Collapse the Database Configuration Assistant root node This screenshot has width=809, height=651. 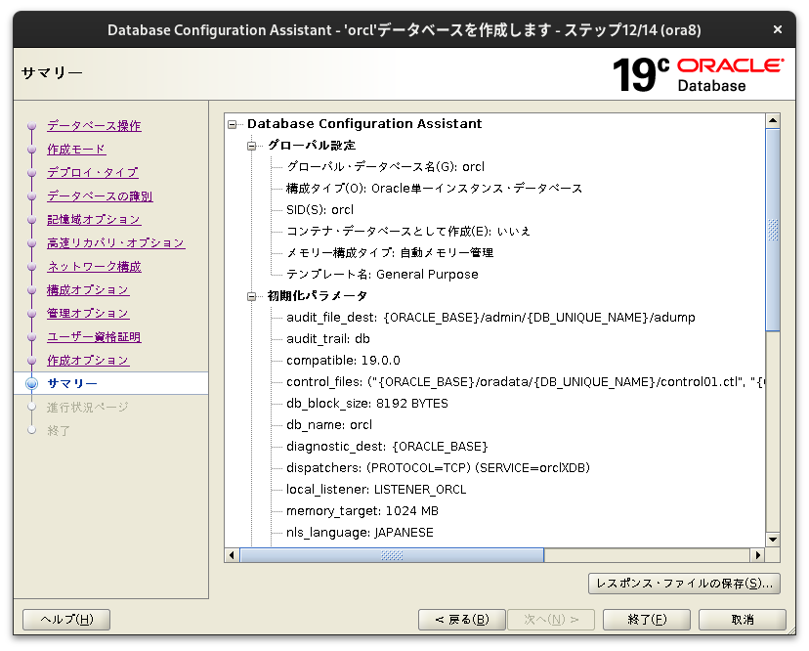(230, 123)
